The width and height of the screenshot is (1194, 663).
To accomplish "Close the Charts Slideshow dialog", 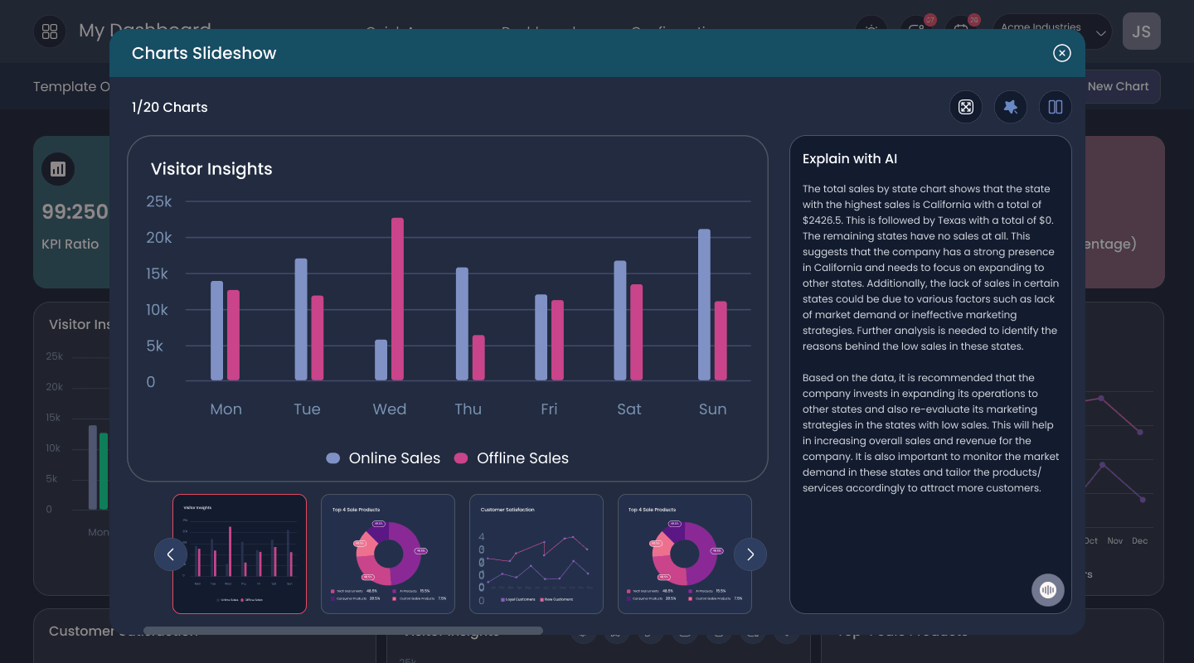I will pos(1062,53).
